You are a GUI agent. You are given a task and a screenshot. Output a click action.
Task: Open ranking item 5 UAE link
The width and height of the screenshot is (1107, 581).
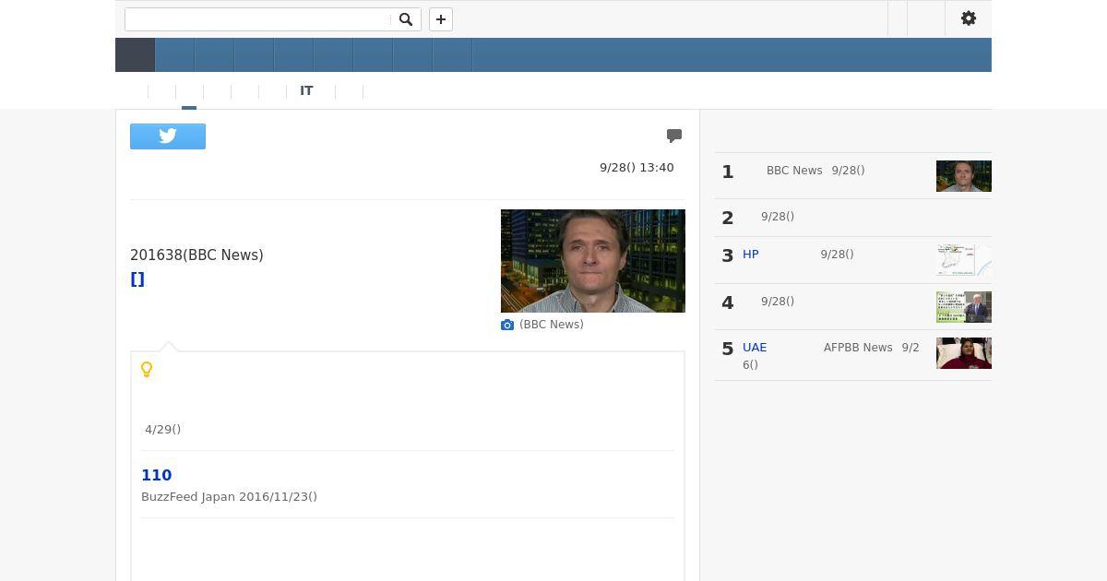point(755,348)
